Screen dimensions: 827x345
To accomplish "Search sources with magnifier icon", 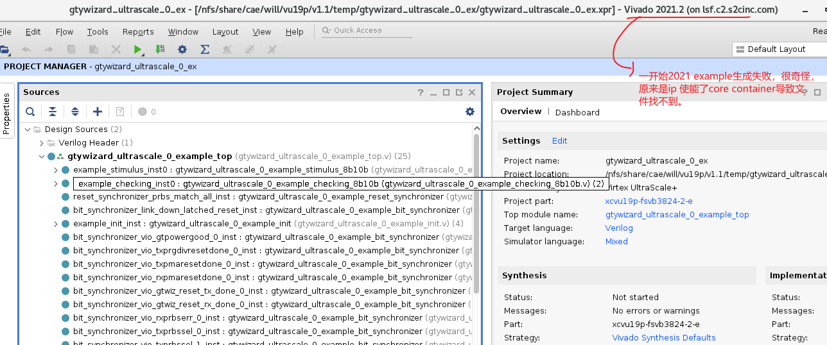I will point(30,112).
